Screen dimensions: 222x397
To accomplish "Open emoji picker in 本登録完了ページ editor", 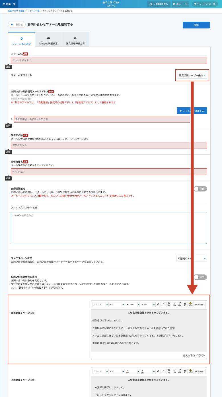I will (x=190, y=371).
